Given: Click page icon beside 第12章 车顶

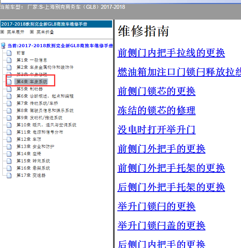Looking at the screenshot, I should [9, 139].
